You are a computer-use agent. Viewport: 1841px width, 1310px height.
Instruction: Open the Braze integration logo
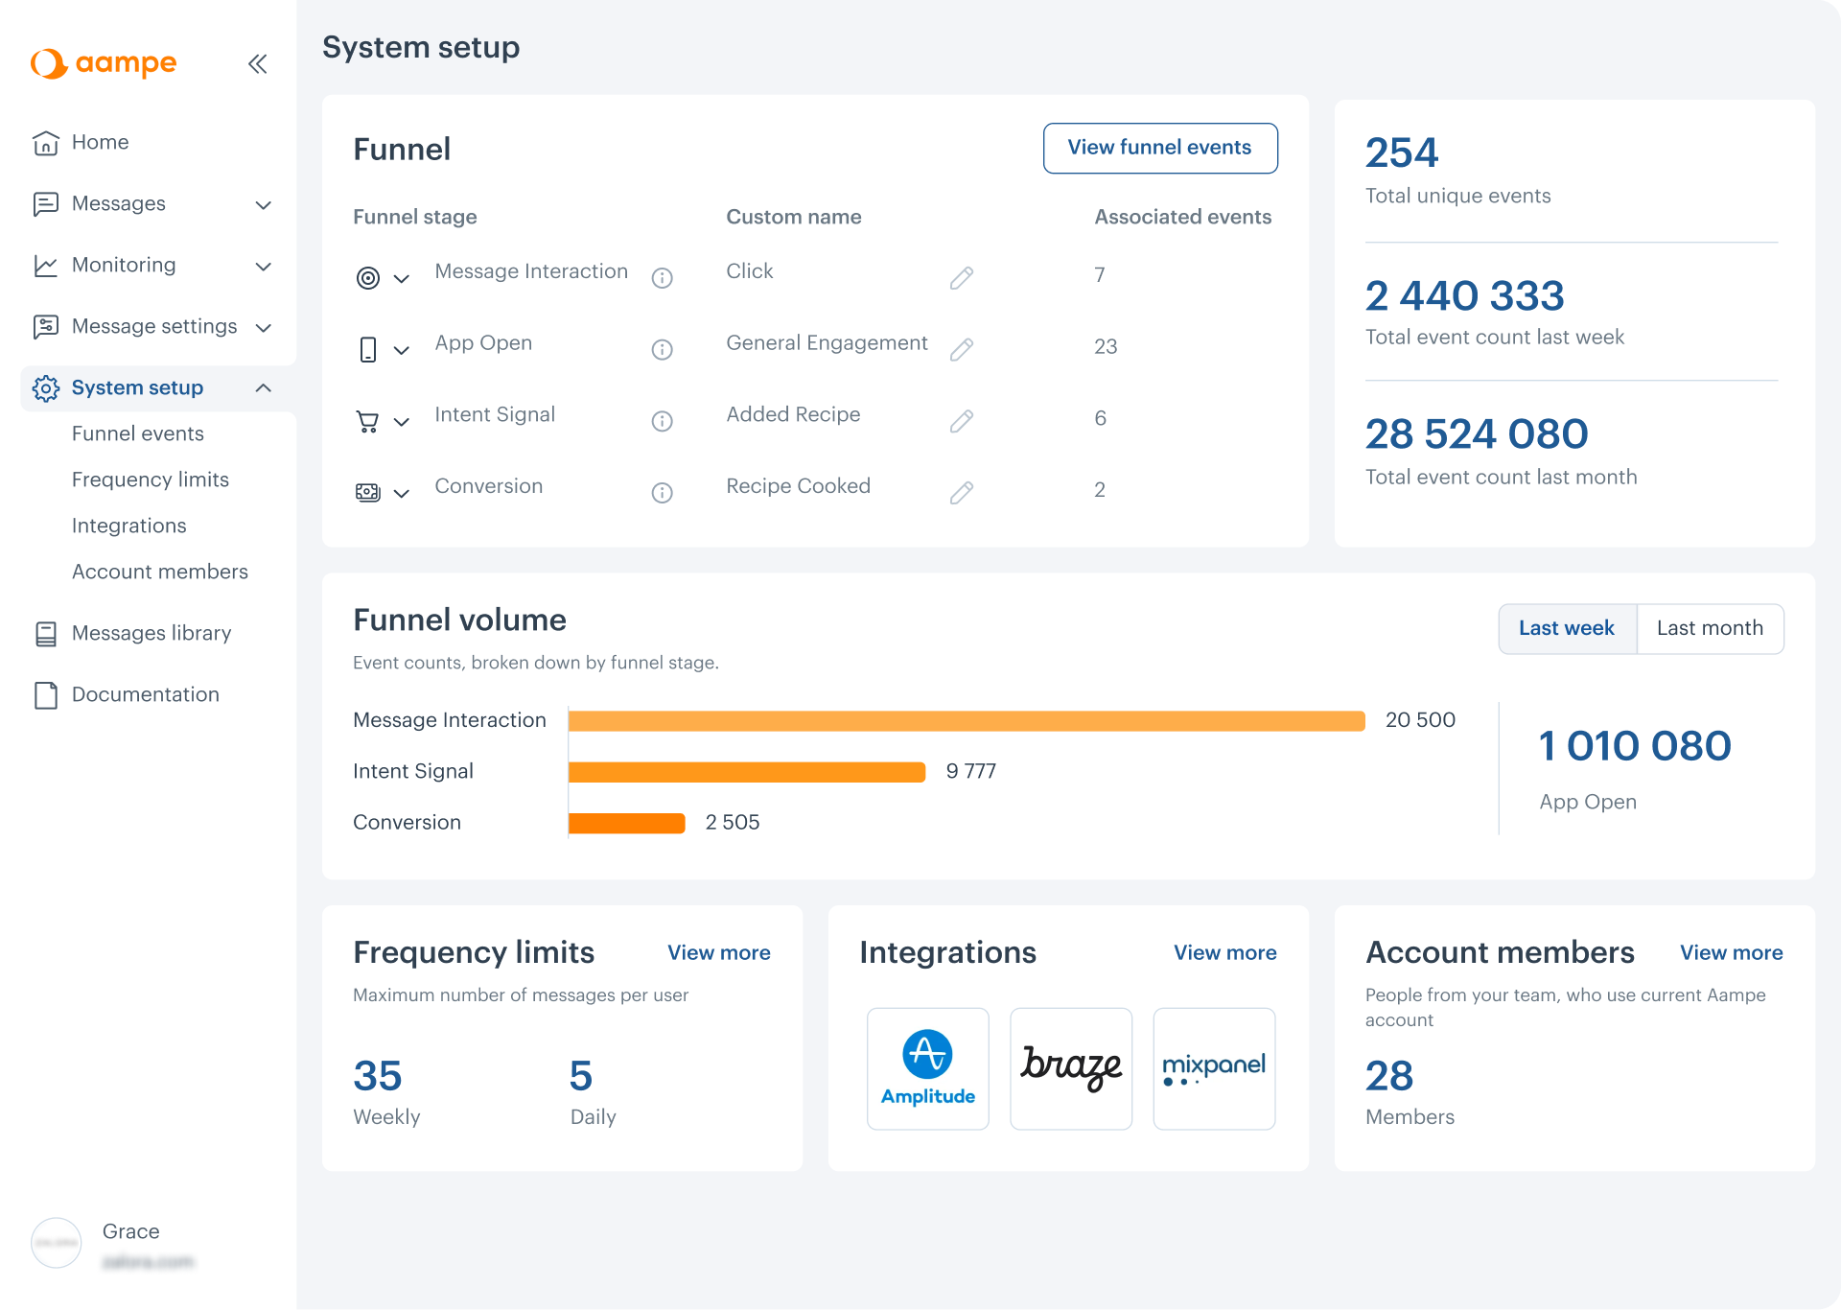coord(1070,1068)
